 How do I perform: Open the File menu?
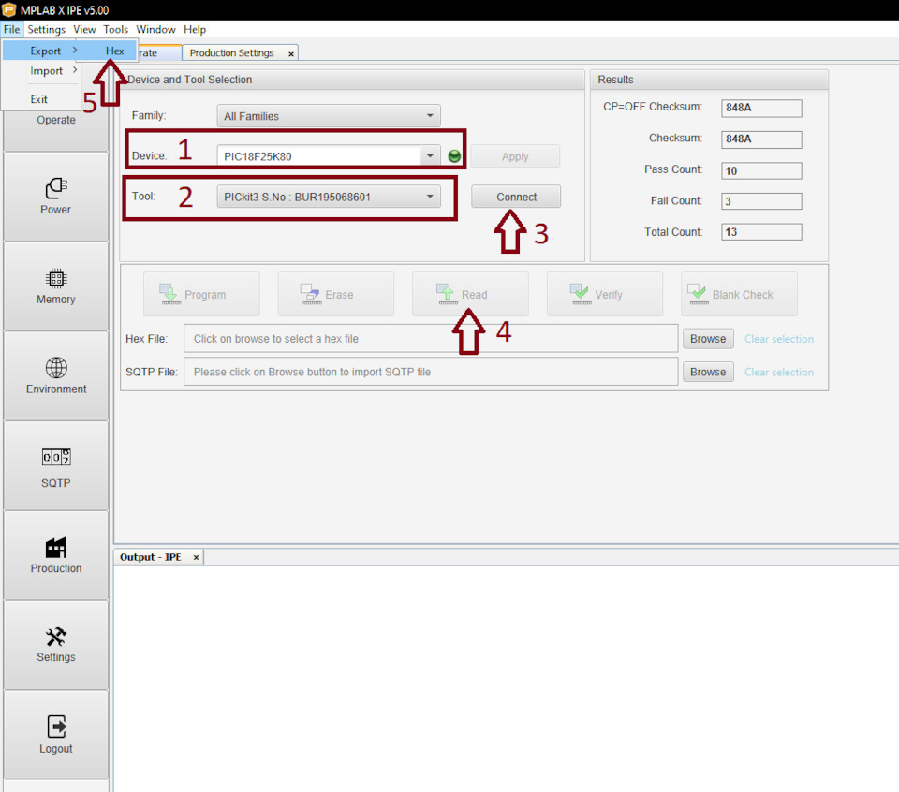click(11, 29)
